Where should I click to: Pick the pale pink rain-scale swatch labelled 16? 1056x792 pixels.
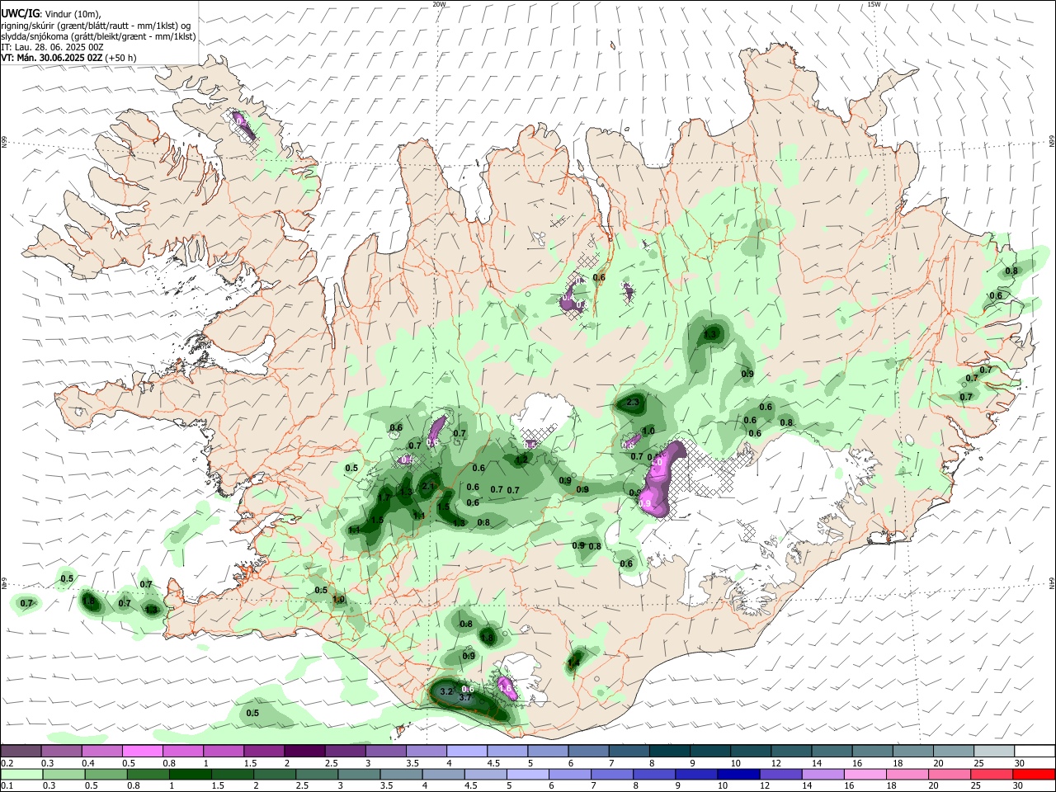(x=865, y=774)
